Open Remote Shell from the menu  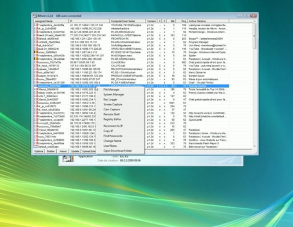111,114
